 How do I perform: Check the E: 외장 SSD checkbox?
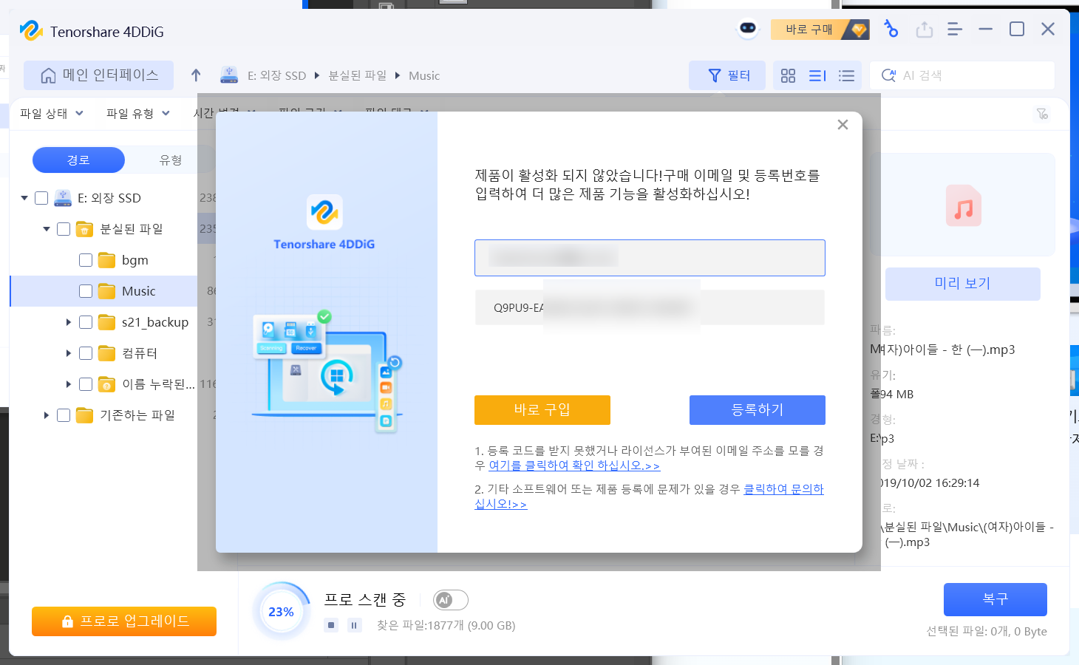pos(41,198)
